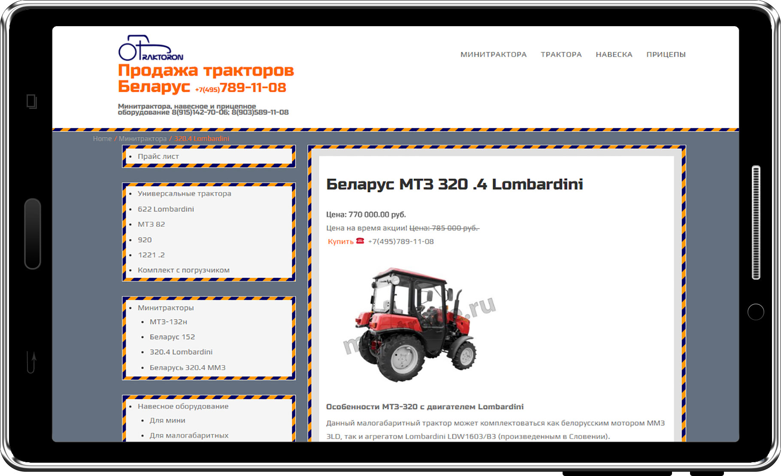Viewport: 781px width, 476px height.
Task: Open the Минитракторы sidebar category
Action: click(x=166, y=308)
